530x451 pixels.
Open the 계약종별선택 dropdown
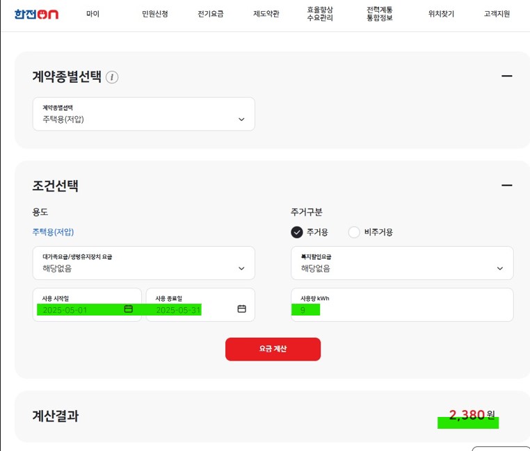click(x=144, y=114)
